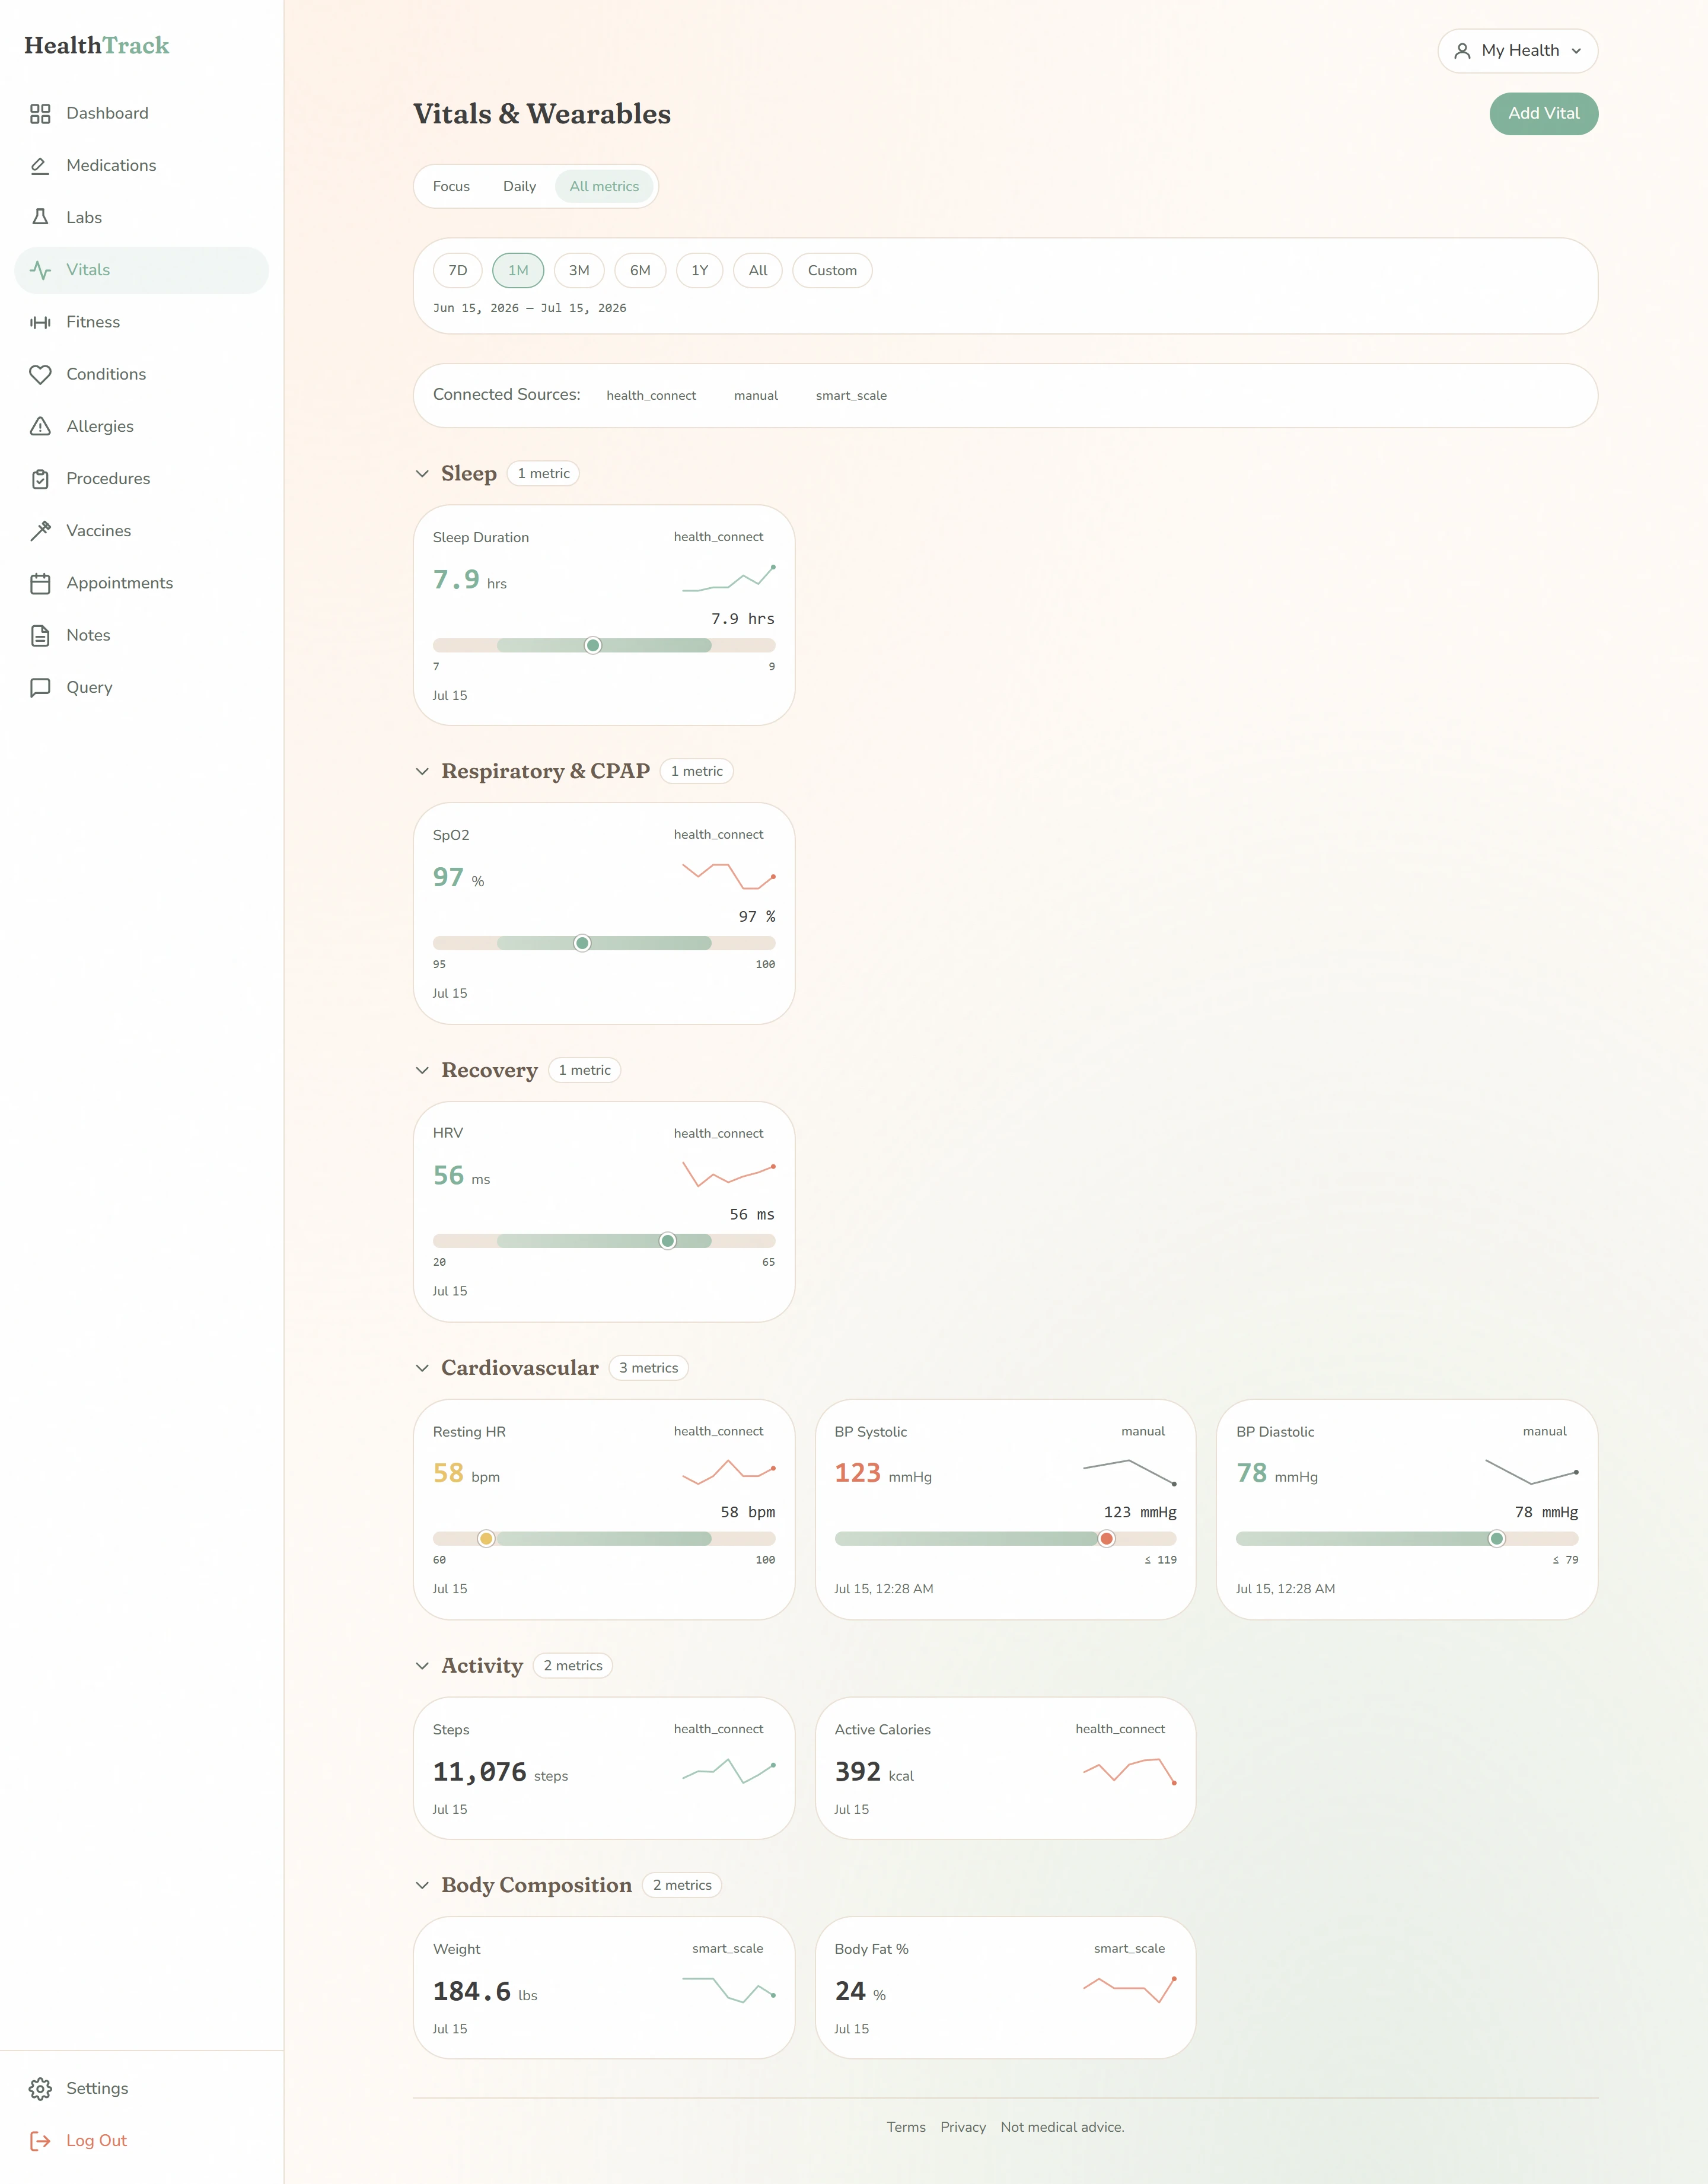
Task: Click the BP Systolic sparkline chart
Action: [x=1130, y=1472]
